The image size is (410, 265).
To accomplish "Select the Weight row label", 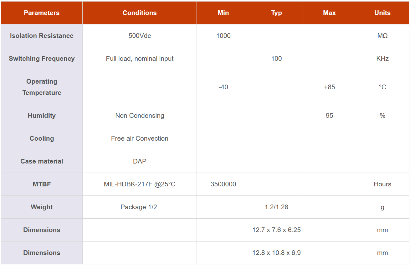I will click(x=42, y=207).
